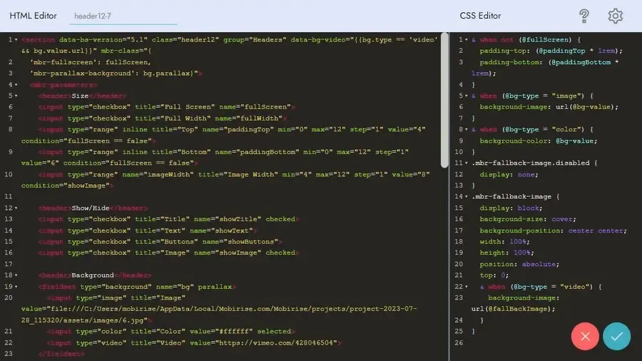642x361 pixels.
Task: Click the 6.jpg image file path
Action: click(219, 315)
